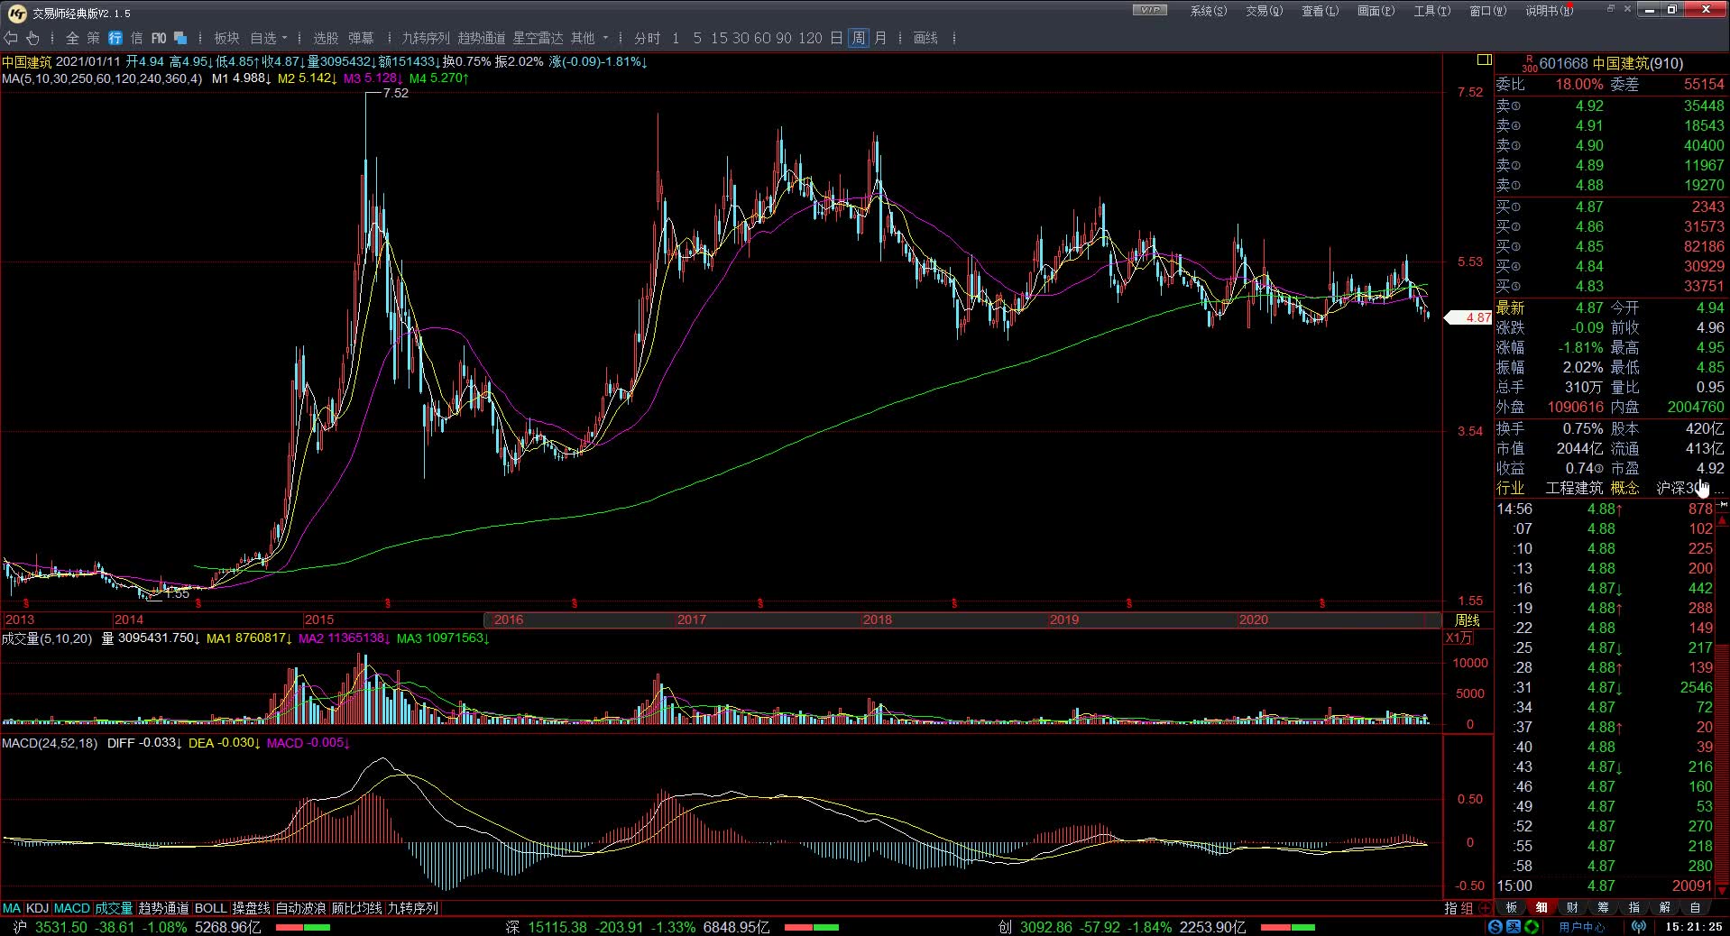The width and height of the screenshot is (1730, 936).
Task: Switch to the 财 finance tab
Action: click(x=1572, y=908)
